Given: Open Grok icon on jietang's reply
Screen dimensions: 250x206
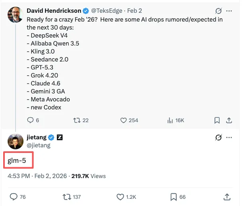Looking at the screenshot, I should (218, 137).
